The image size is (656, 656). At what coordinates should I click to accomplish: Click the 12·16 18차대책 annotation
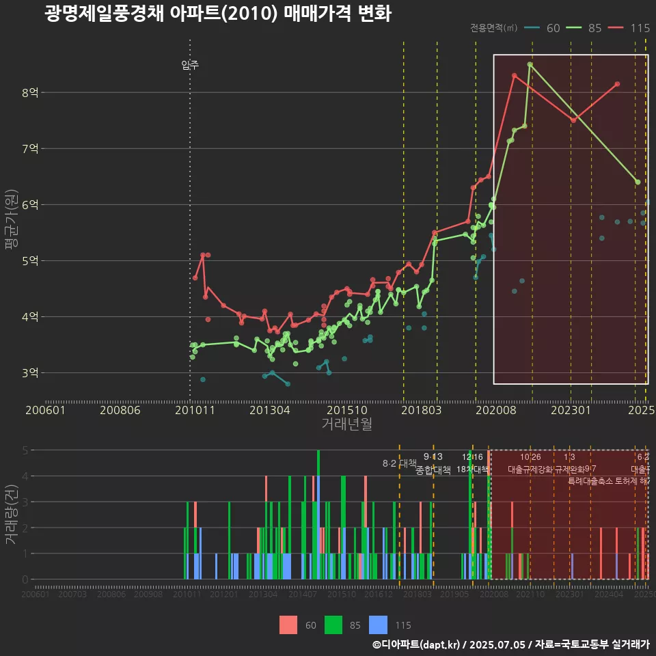point(472,463)
